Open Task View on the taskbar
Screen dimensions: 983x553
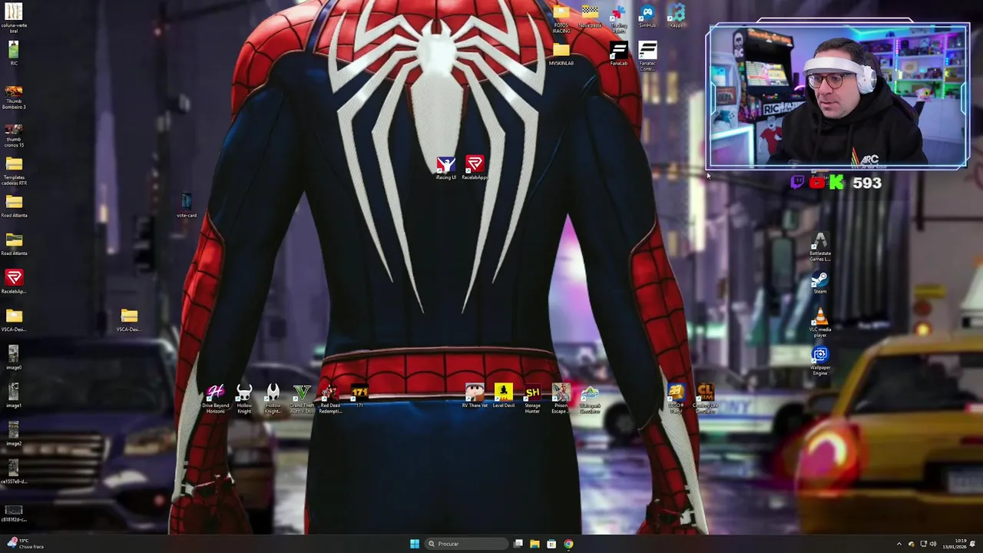(518, 544)
